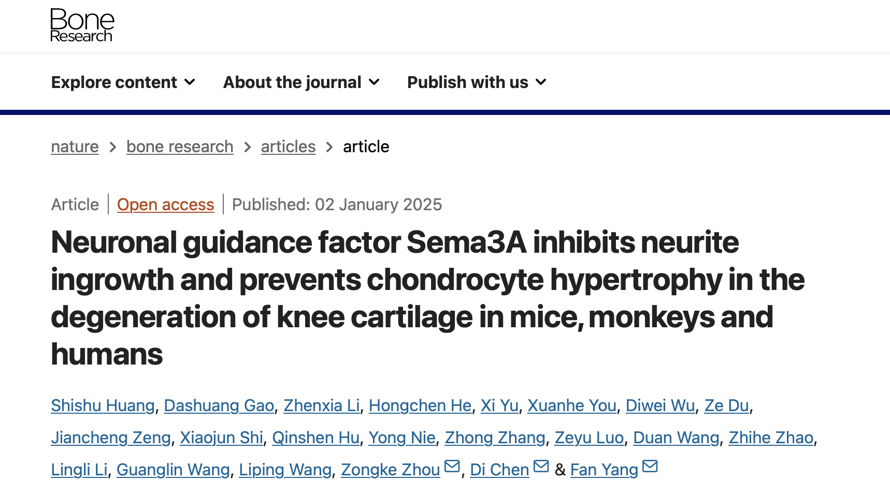Click the mail icon after Fan Yang
This screenshot has width=890, height=494.
(650, 467)
